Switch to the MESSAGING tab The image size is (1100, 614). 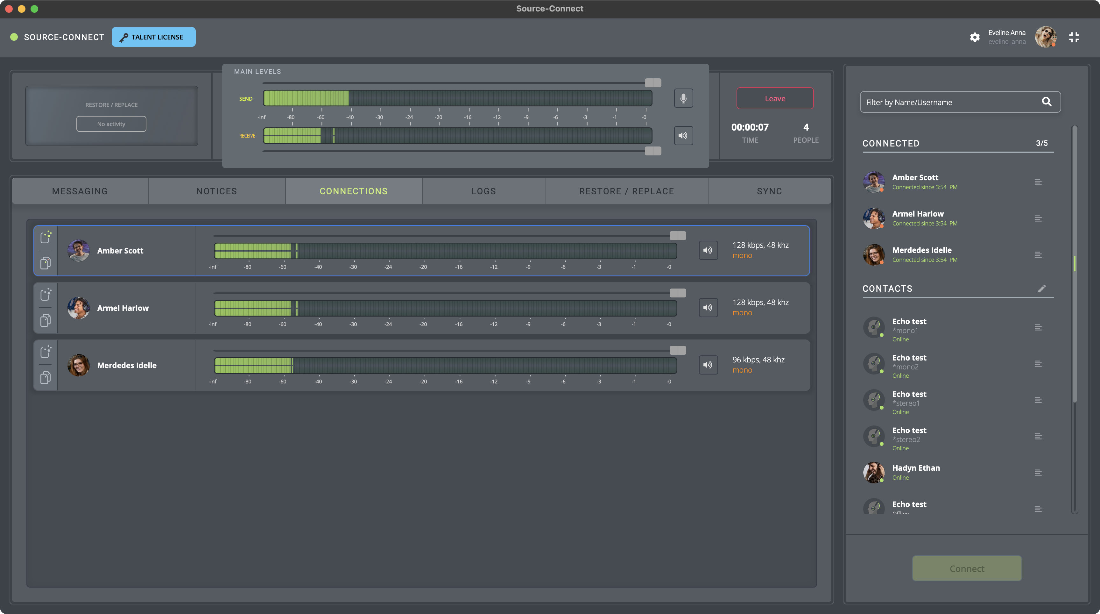[80, 191]
